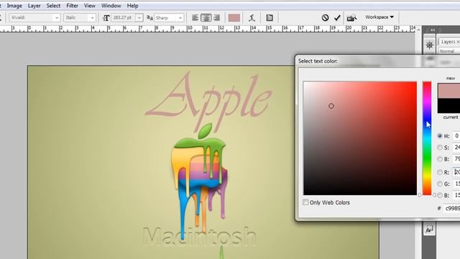This screenshot has height=259, width=460.
Task: Click the H value input field
Action: pos(456,136)
